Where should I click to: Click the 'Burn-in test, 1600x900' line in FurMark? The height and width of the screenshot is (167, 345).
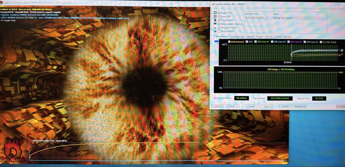point(26,10)
